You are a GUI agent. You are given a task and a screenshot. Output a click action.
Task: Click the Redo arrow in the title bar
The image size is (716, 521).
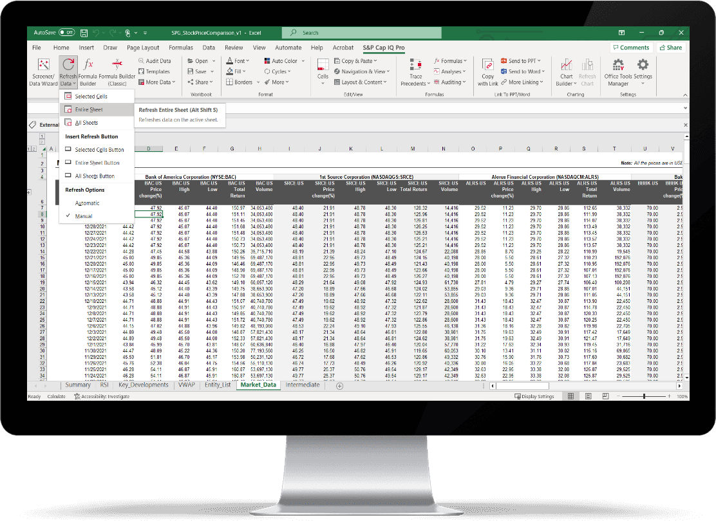[113, 33]
